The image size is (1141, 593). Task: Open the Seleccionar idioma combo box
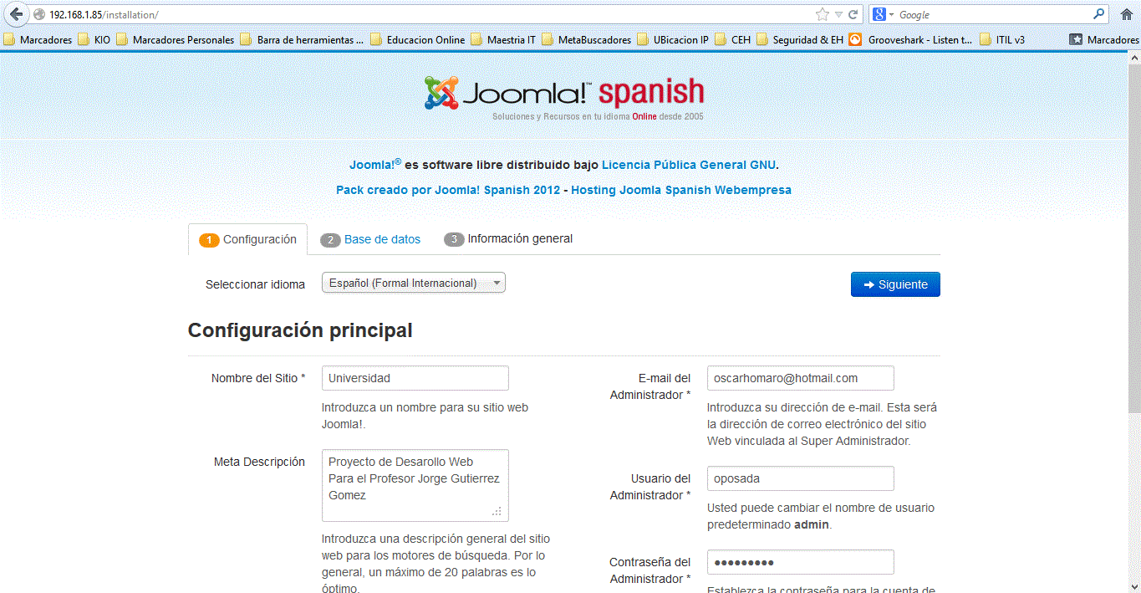413,282
